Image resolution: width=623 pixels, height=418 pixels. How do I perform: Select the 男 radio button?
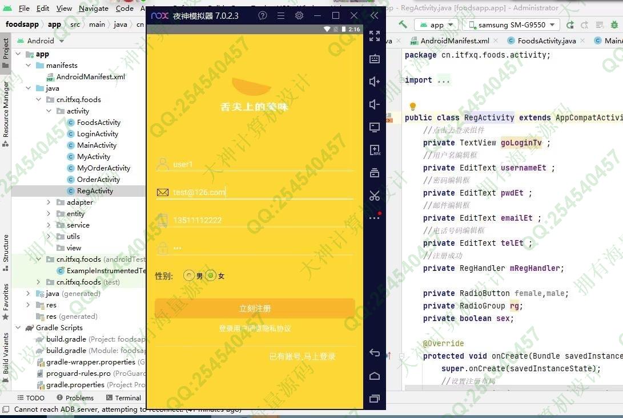point(189,275)
